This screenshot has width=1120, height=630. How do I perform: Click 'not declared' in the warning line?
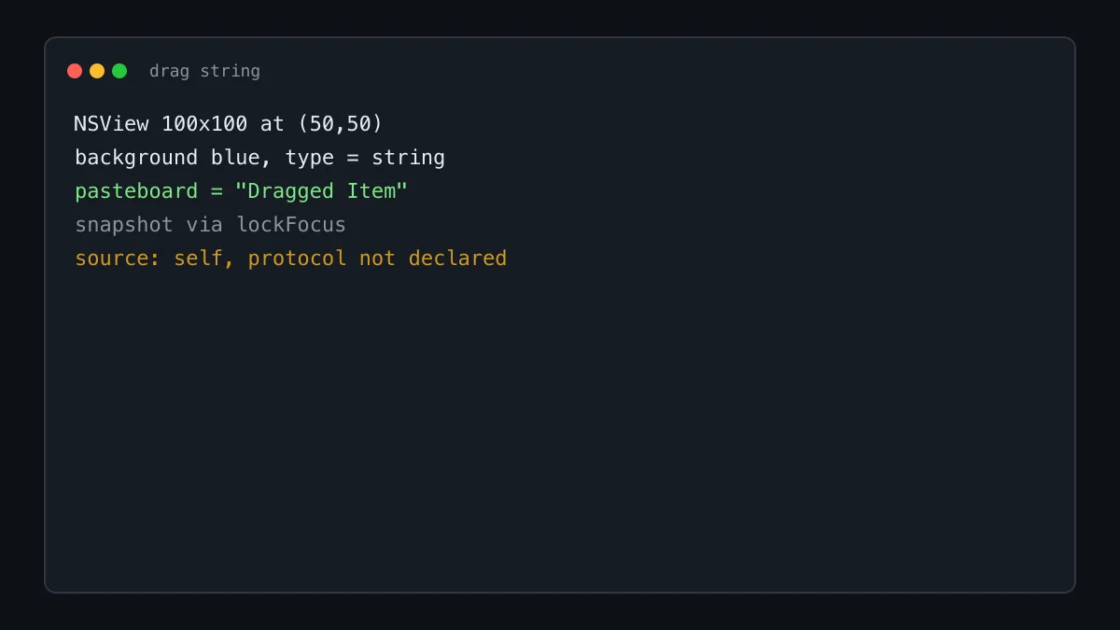click(433, 258)
